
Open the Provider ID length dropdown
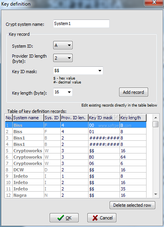(x=63, y=58)
